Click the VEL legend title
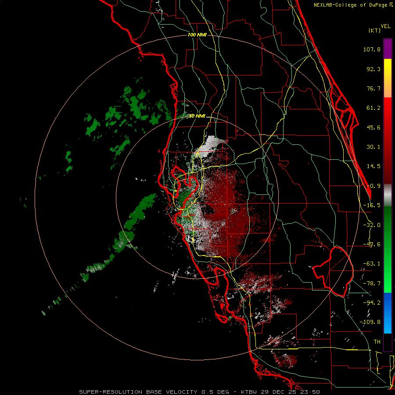This screenshot has height=395, width=395. (x=385, y=26)
